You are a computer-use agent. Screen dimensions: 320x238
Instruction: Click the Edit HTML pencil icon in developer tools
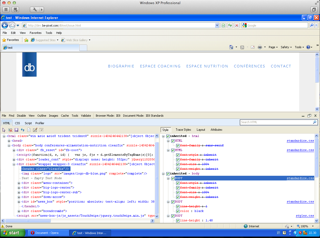click(x=35, y=130)
